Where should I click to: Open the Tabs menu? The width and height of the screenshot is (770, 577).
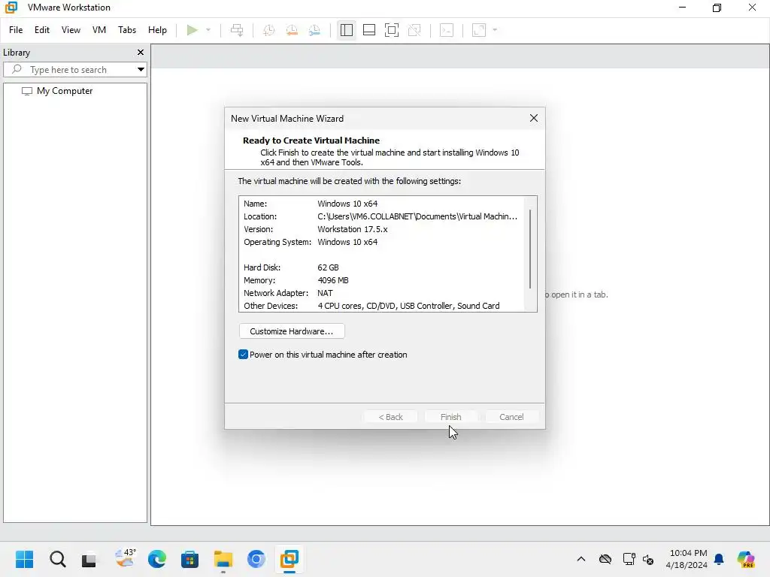click(x=126, y=30)
